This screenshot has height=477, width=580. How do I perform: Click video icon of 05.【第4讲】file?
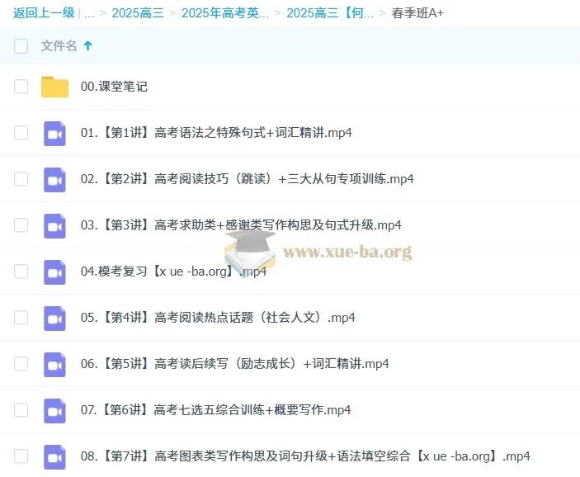pyautogui.click(x=54, y=319)
